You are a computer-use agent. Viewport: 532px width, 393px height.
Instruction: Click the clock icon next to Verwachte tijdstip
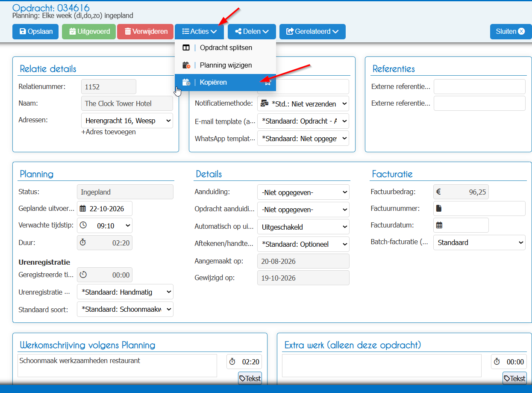click(83, 225)
